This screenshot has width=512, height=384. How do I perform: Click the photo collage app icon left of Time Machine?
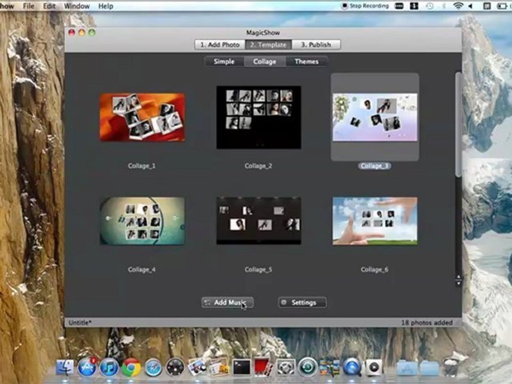330,367
